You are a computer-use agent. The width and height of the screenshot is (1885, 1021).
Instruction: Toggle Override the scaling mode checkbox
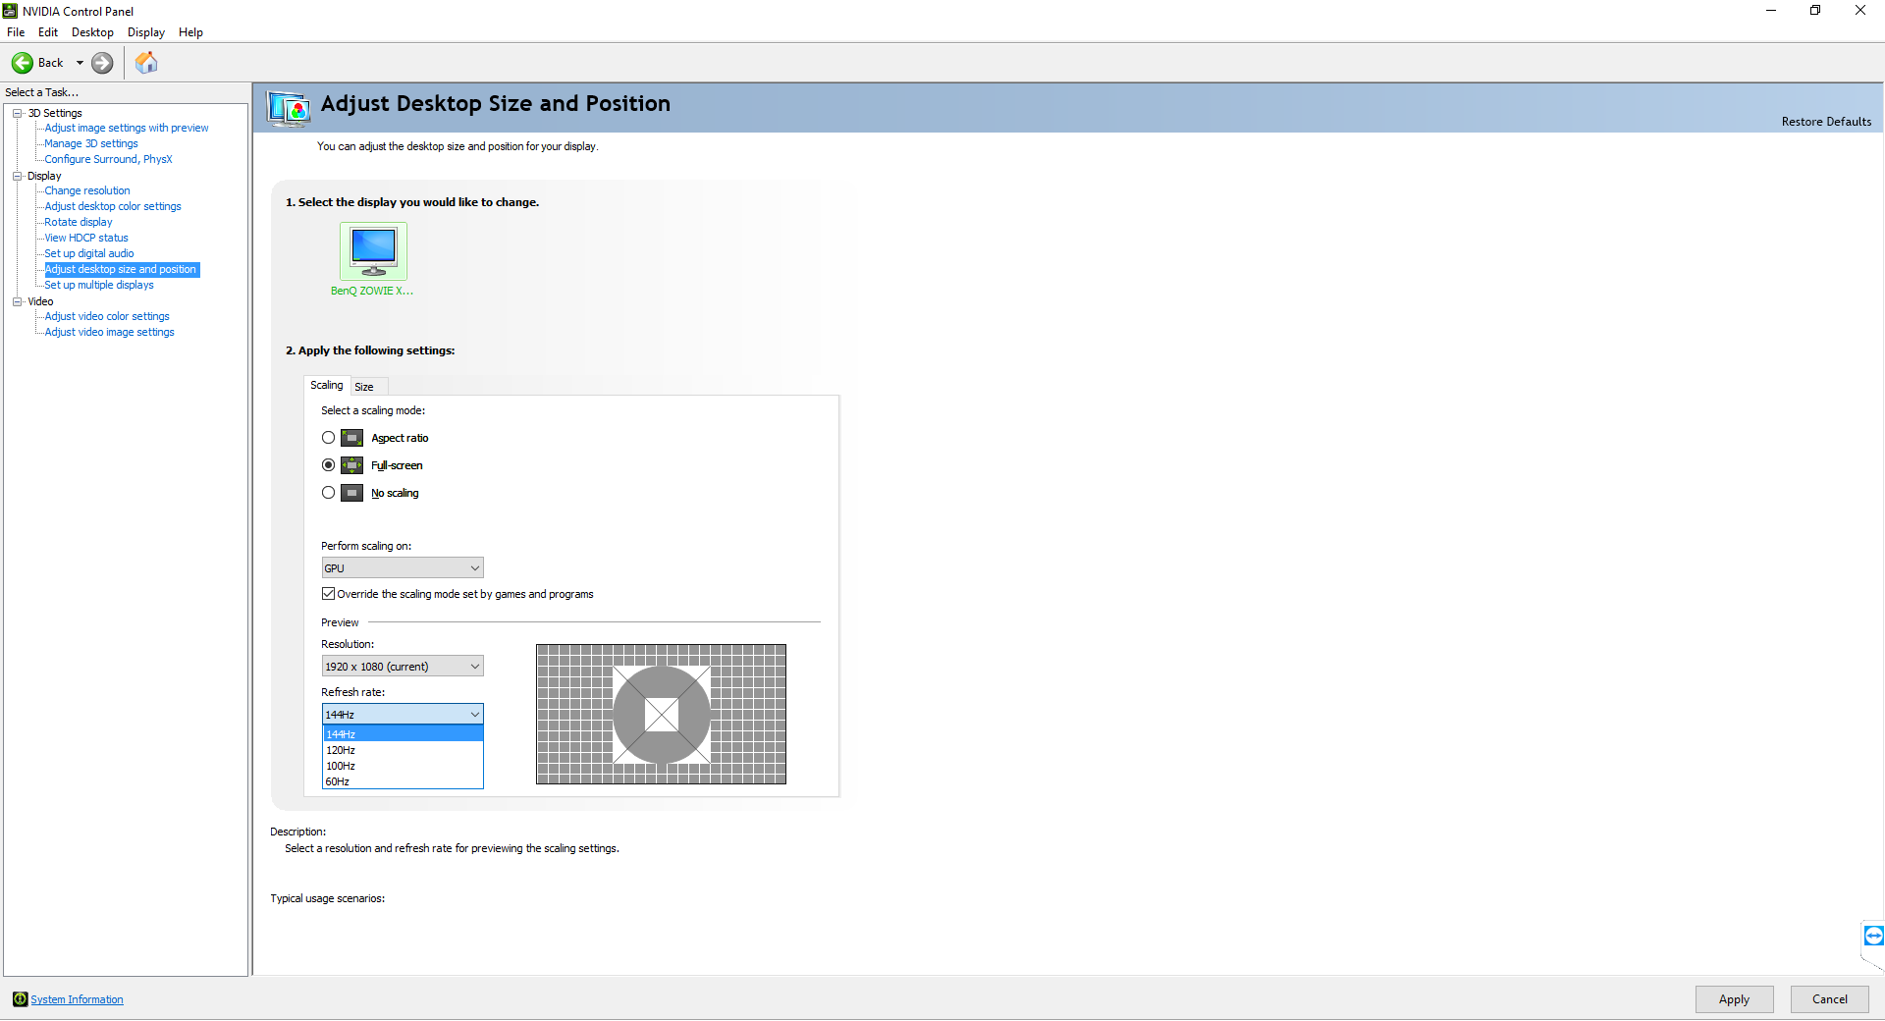[x=329, y=594]
